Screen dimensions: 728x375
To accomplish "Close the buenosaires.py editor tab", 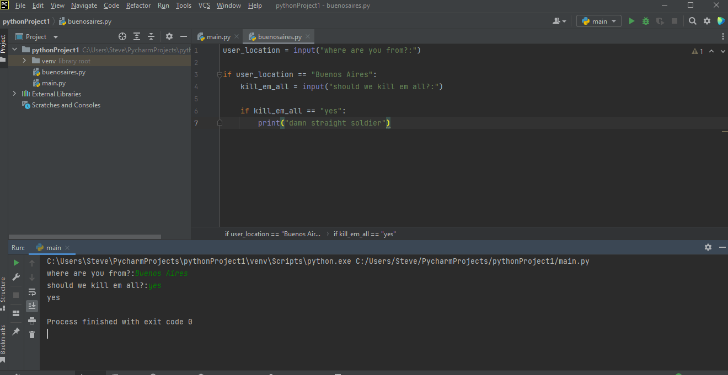I will coord(308,37).
